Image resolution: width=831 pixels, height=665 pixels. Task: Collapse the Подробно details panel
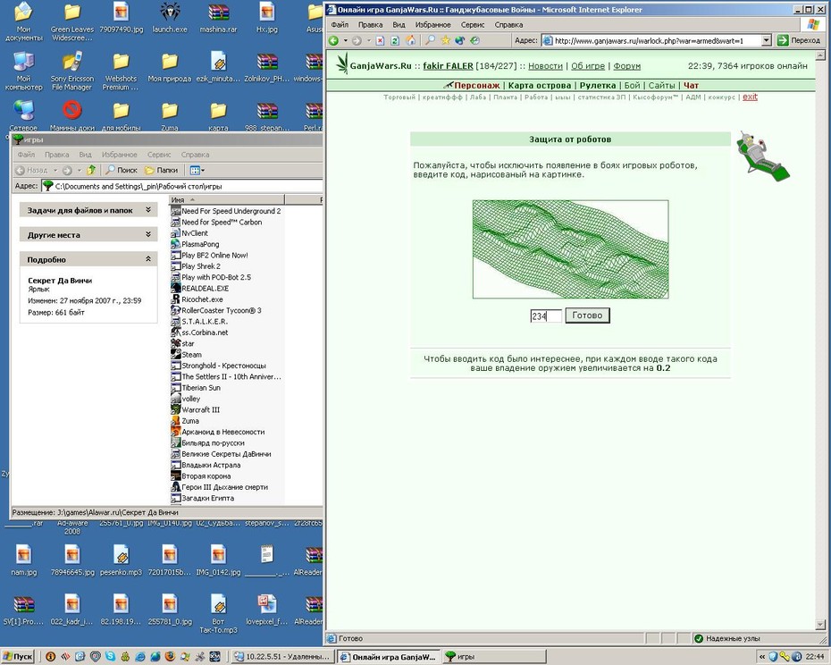click(147, 259)
